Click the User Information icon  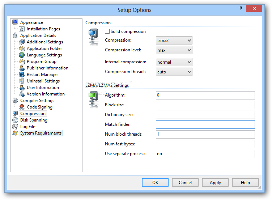pyautogui.click(x=22, y=88)
